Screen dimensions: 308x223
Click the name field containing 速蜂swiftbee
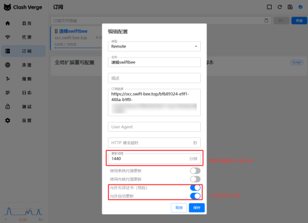154,62
